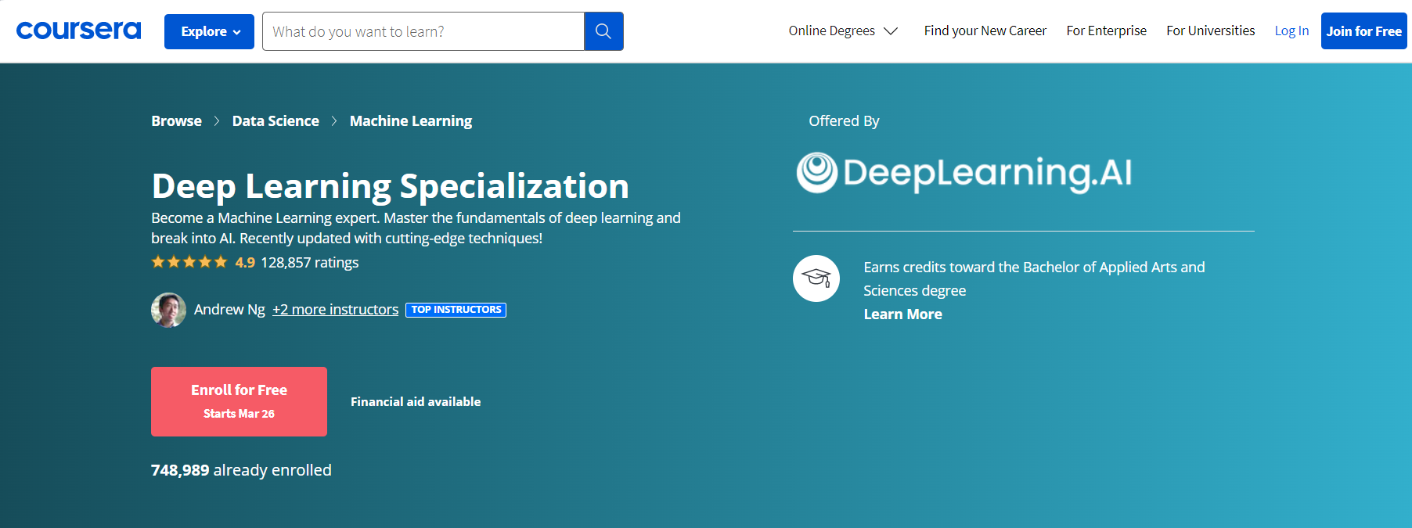Expand the Online Degrees menu
Viewport: 1412px width, 528px height.
tap(843, 31)
